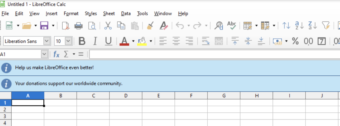
Task: Open the Select Function sigma dropdown arrow
Action: click(74, 54)
